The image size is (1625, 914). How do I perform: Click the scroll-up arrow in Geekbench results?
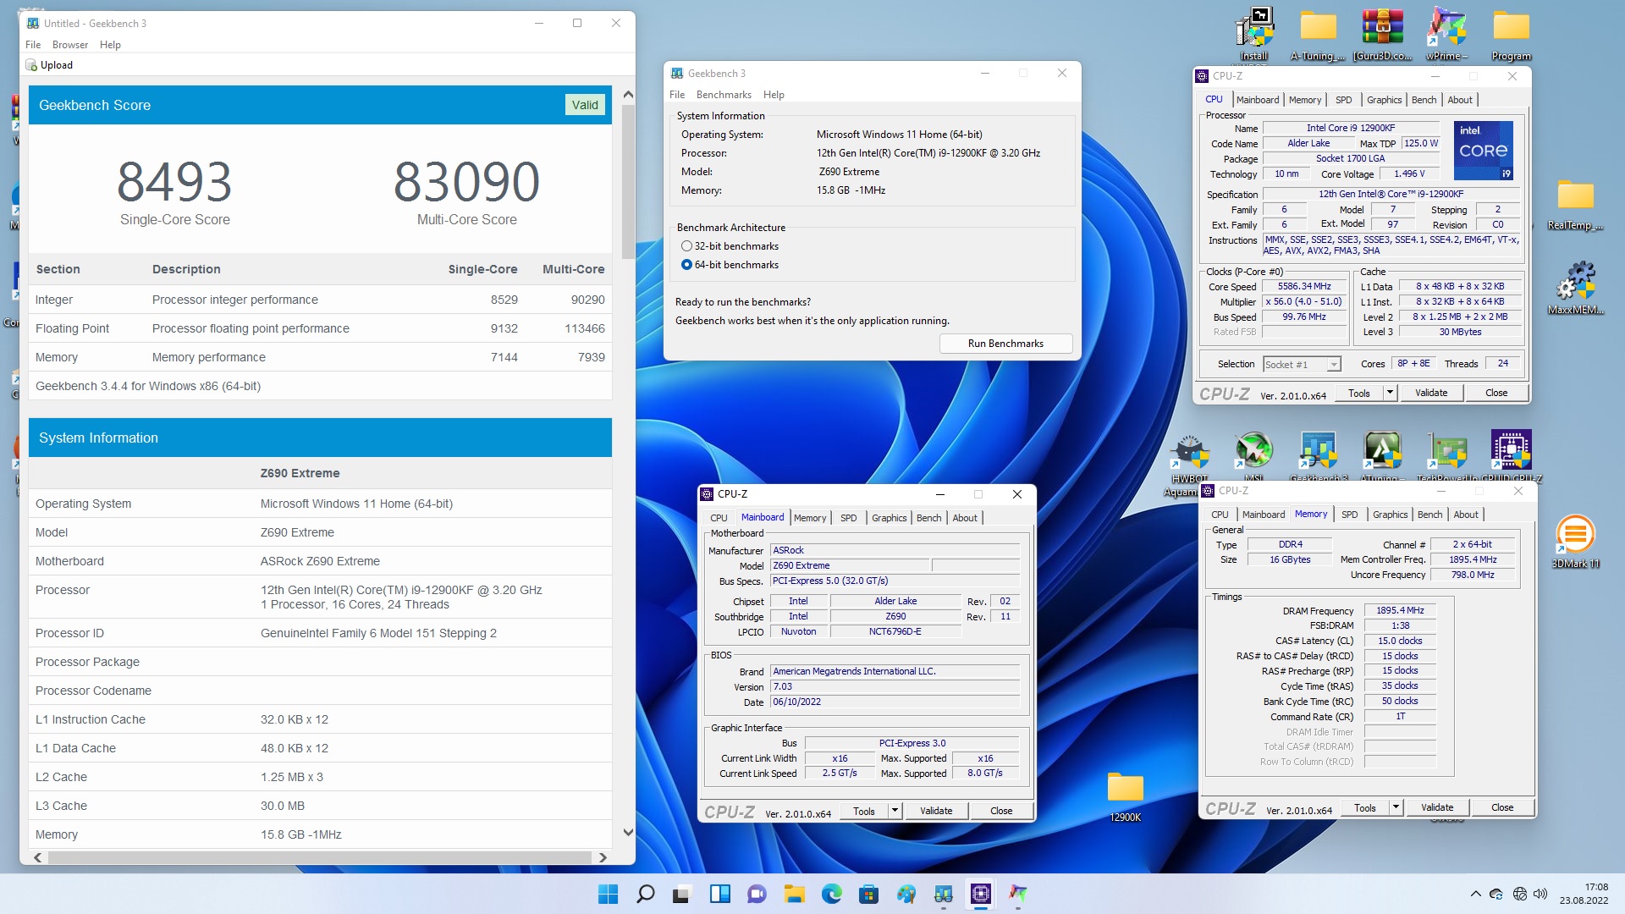click(x=628, y=95)
